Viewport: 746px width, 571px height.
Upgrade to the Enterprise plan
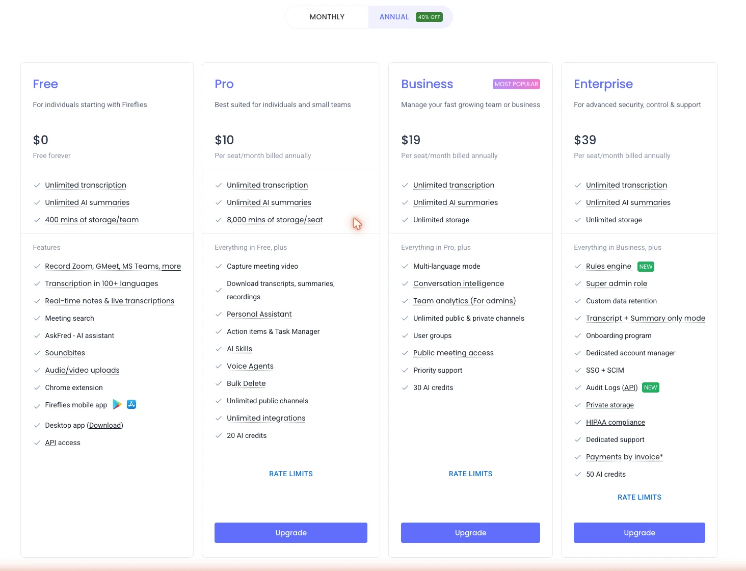(640, 533)
